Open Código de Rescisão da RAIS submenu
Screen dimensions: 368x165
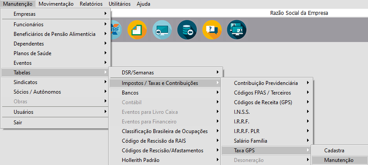click(166, 141)
